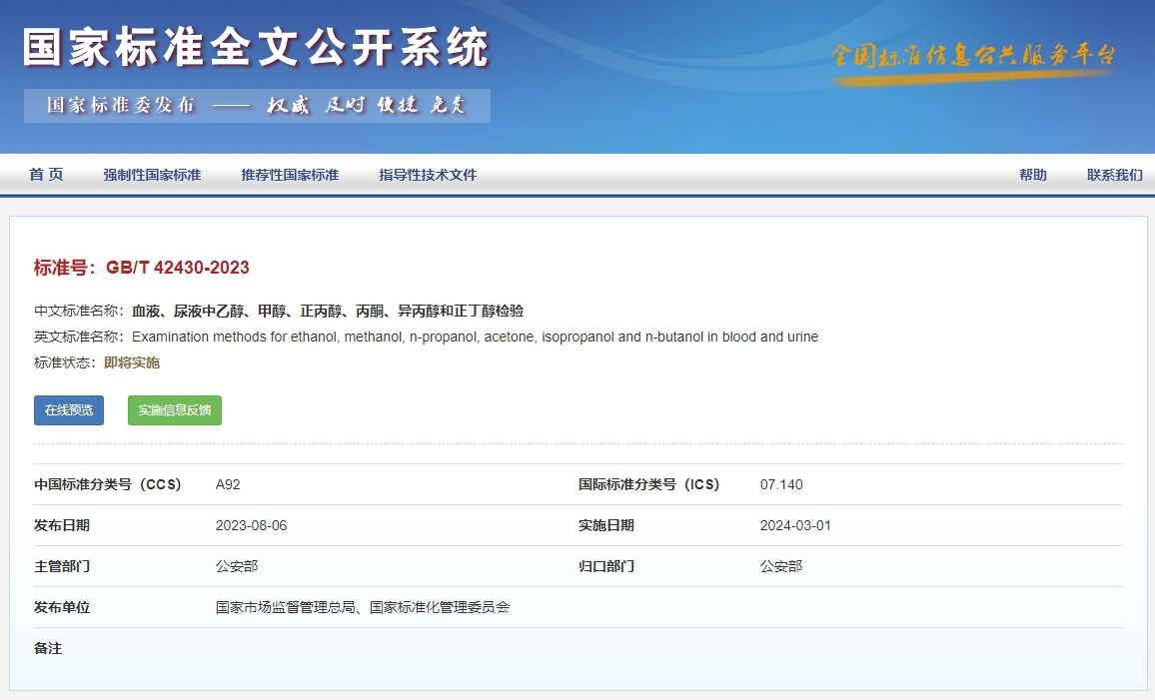Navigate to 首页 home page
Screen dimensions: 1155x700
[45, 175]
